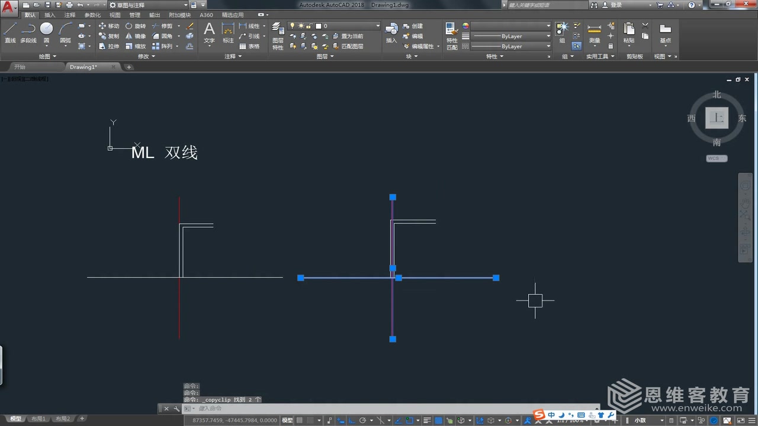Click the ViewCube 上 (Top) face
The width and height of the screenshot is (758, 426).
[x=717, y=118]
